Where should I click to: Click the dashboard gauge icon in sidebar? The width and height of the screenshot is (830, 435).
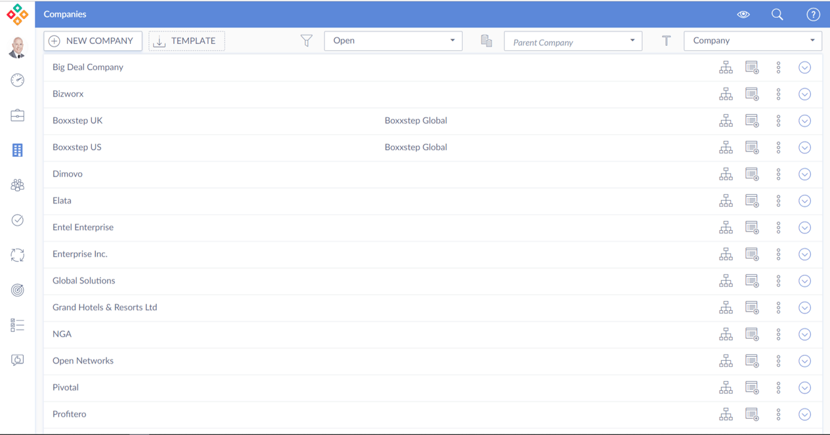pyautogui.click(x=18, y=80)
